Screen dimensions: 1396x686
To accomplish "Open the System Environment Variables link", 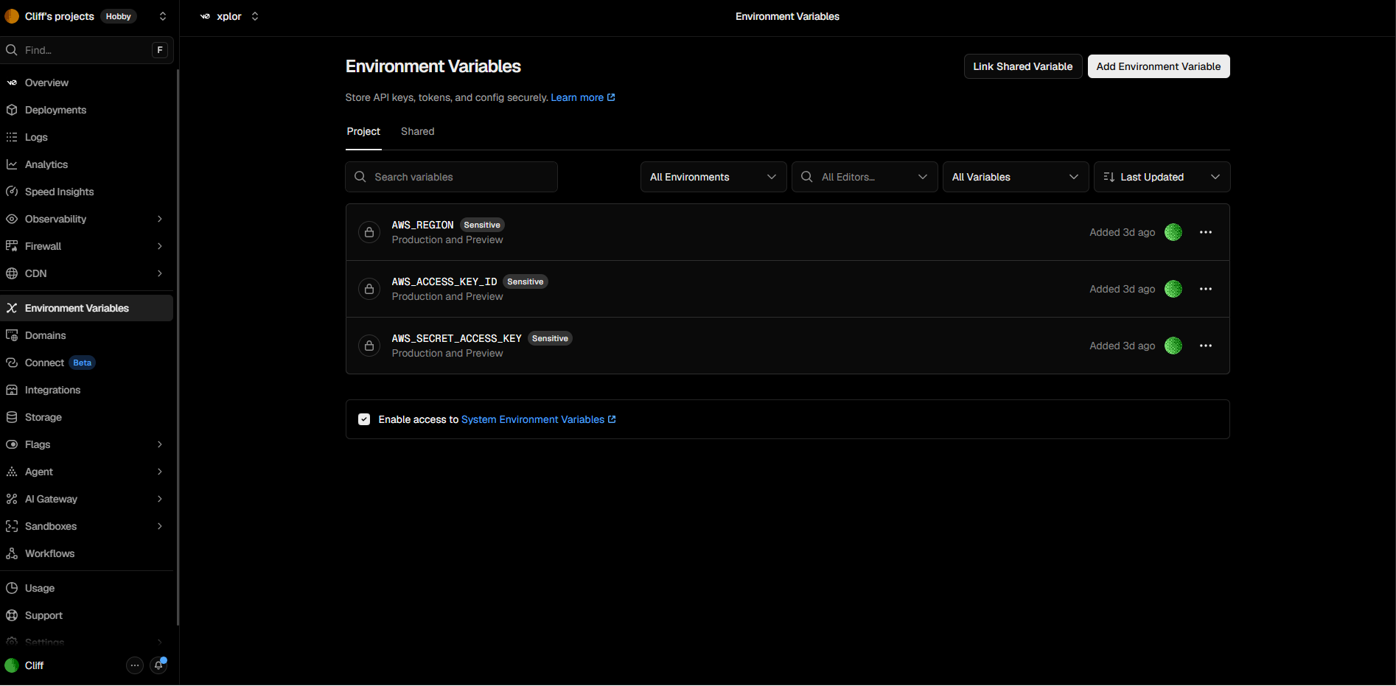I will [x=539, y=419].
